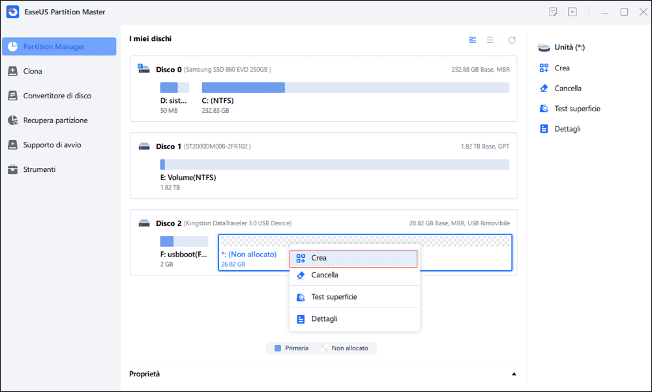Click the Unità (*:) drive icon
This screenshot has width=652, height=392.
pyautogui.click(x=544, y=48)
